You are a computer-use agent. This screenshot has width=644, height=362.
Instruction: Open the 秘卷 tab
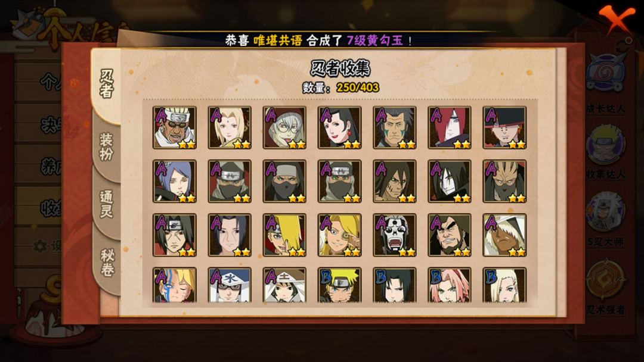pyautogui.click(x=107, y=263)
